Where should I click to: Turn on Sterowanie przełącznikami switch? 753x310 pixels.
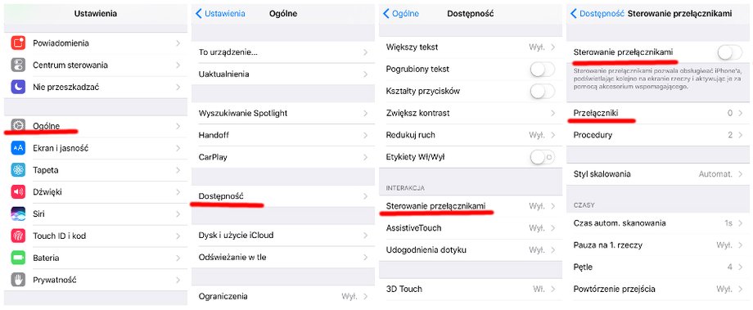pyautogui.click(x=730, y=52)
